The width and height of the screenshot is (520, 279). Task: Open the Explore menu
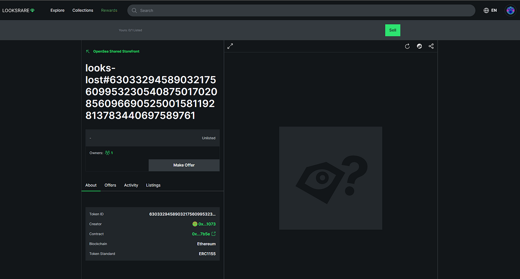(x=57, y=10)
